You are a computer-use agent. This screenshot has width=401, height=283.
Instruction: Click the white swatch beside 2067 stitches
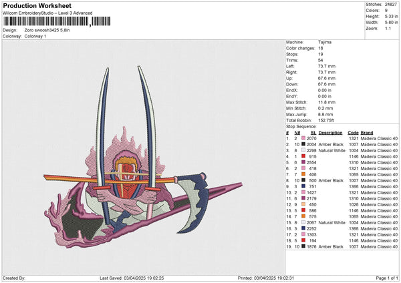(x=303, y=222)
